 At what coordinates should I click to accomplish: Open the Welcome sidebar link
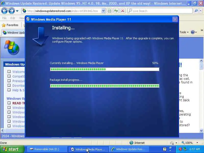click(19, 72)
